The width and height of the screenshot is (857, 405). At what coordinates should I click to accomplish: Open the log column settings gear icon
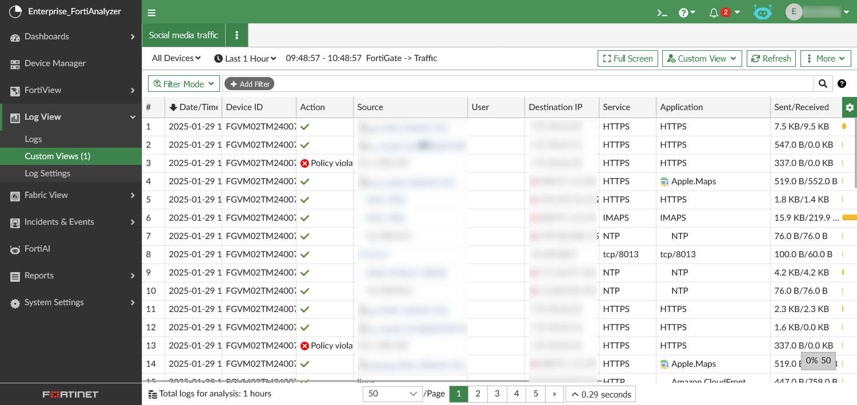850,107
